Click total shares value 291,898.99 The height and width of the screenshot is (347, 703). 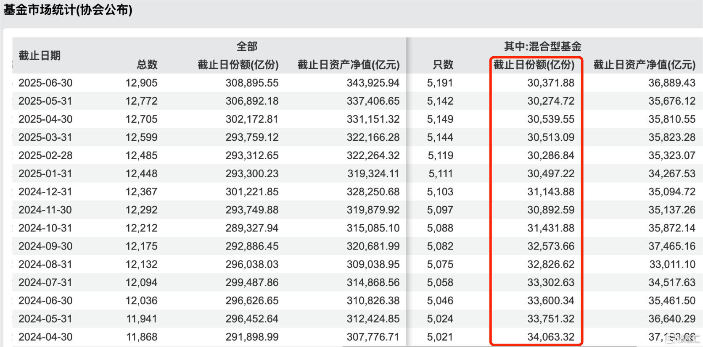(x=252, y=337)
